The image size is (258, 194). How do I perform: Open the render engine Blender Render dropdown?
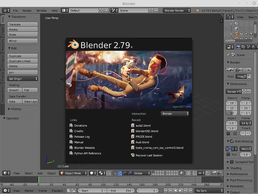pyautogui.click(x=177, y=11)
